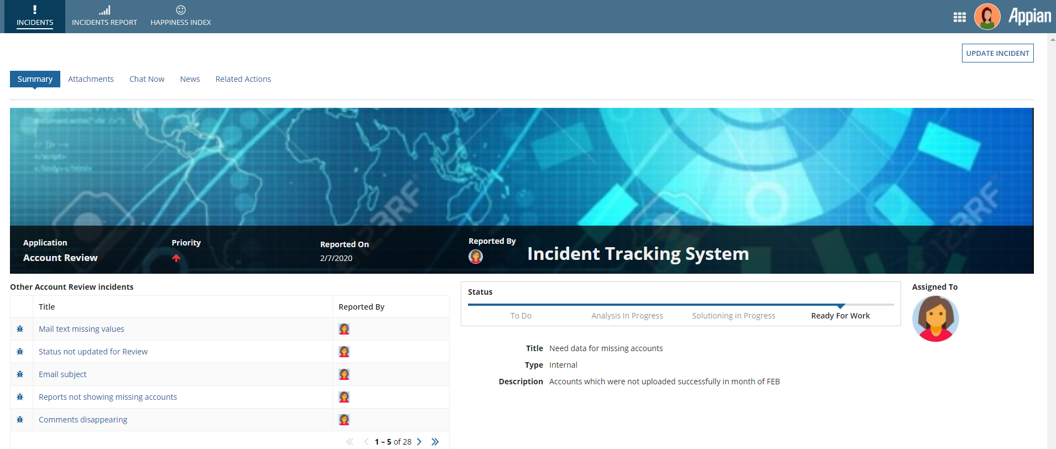Click the Account Review application name
Image resolution: width=1056 pixels, height=449 pixels.
[60, 258]
